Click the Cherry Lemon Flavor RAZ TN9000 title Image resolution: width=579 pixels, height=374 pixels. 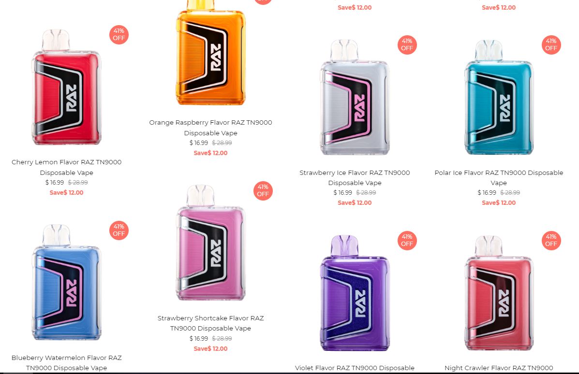click(66, 167)
